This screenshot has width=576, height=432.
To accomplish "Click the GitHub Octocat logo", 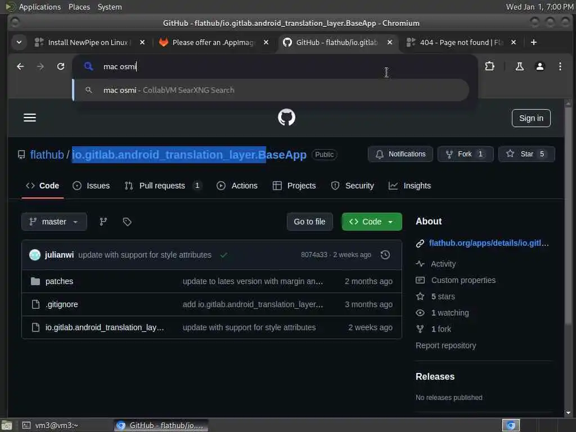I will pos(286,118).
